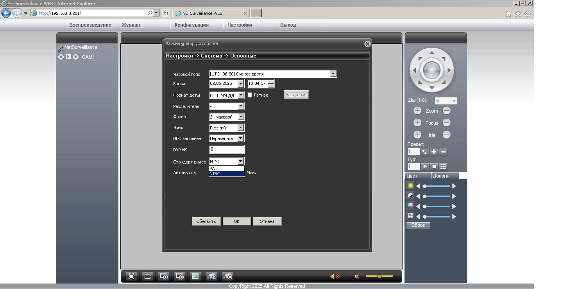Select NTSC in the video standard list
Image resolution: width=587 pixels, height=289 pixels.
click(x=226, y=174)
